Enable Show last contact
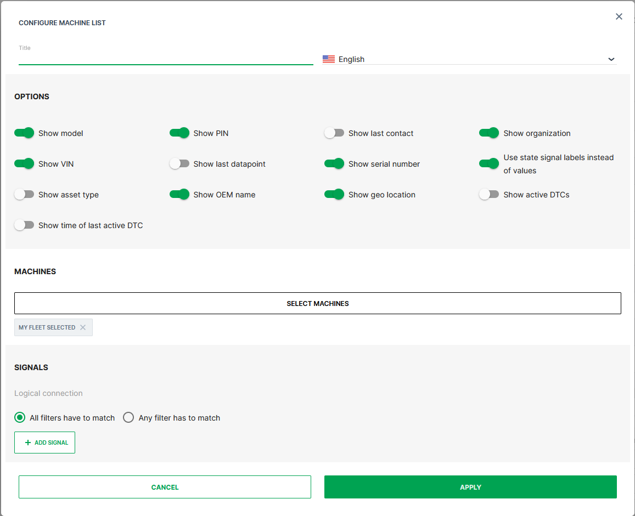This screenshot has width=635, height=516. [x=334, y=133]
